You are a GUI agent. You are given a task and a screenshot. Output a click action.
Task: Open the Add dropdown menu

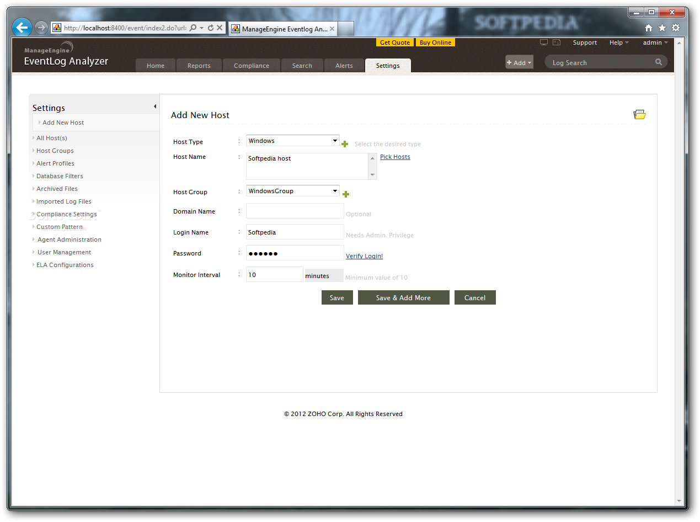tap(519, 62)
